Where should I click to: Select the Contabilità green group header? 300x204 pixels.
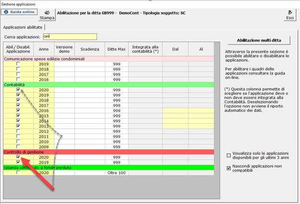coord(109,85)
